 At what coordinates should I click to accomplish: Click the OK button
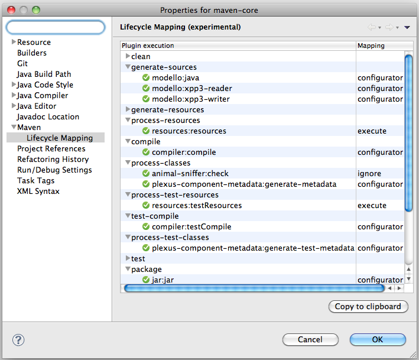pos(378,339)
